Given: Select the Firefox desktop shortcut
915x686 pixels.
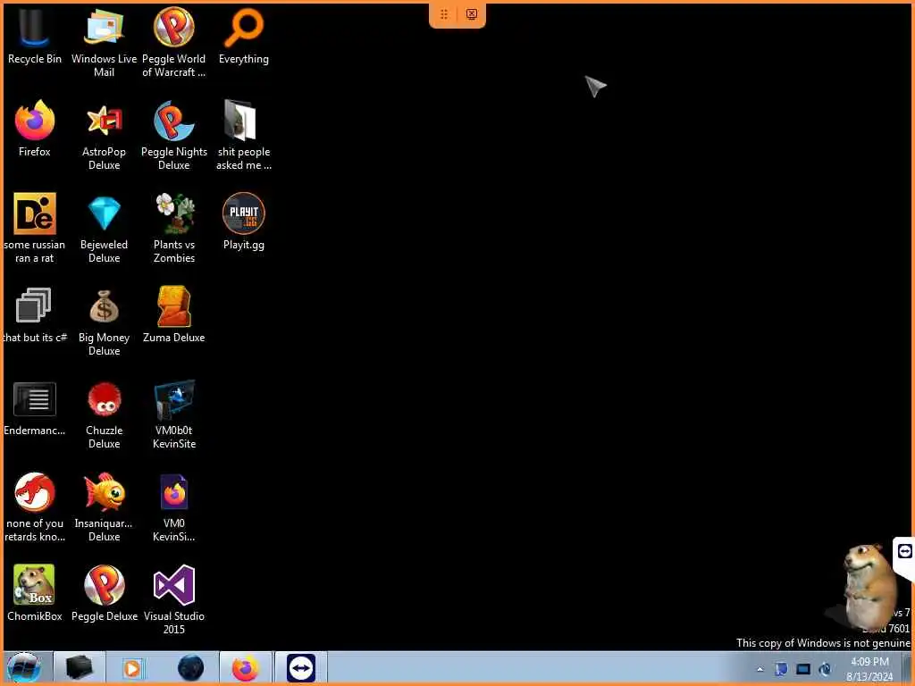Looking at the screenshot, I should pos(35,129).
